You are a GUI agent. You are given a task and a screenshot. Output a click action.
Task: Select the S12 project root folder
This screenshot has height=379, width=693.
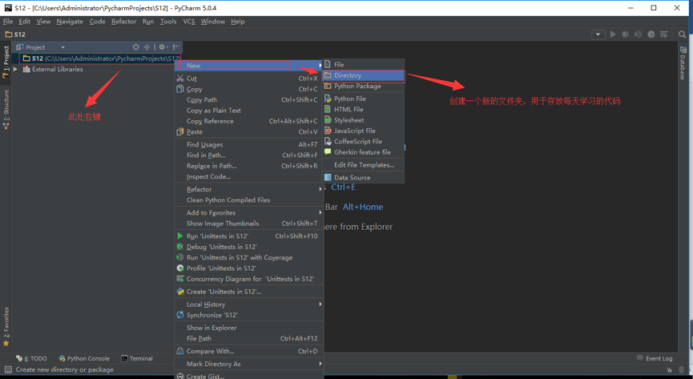[x=101, y=58]
